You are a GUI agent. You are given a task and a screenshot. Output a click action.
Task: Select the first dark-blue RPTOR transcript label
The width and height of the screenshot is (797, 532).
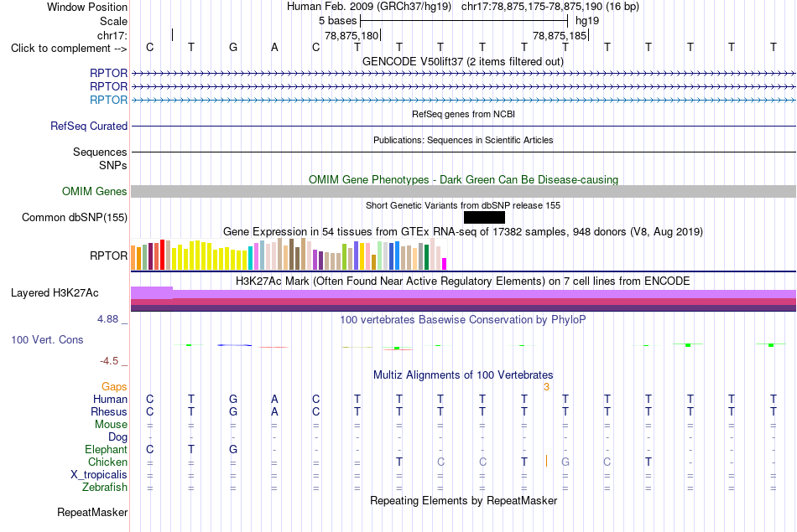pyautogui.click(x=108, y=73)
